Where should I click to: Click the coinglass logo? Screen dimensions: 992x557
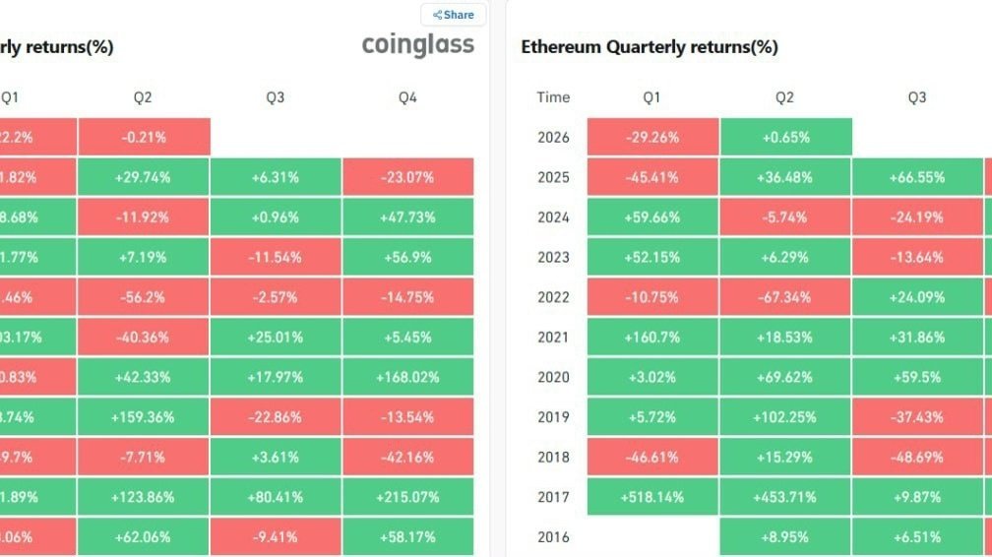click(x=417, y=45)
